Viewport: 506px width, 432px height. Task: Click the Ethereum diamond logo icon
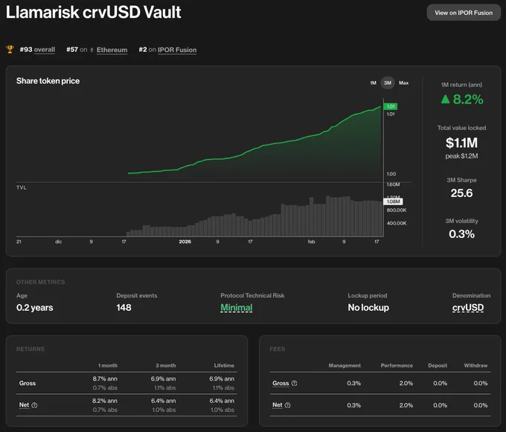(x=92, y=50)
